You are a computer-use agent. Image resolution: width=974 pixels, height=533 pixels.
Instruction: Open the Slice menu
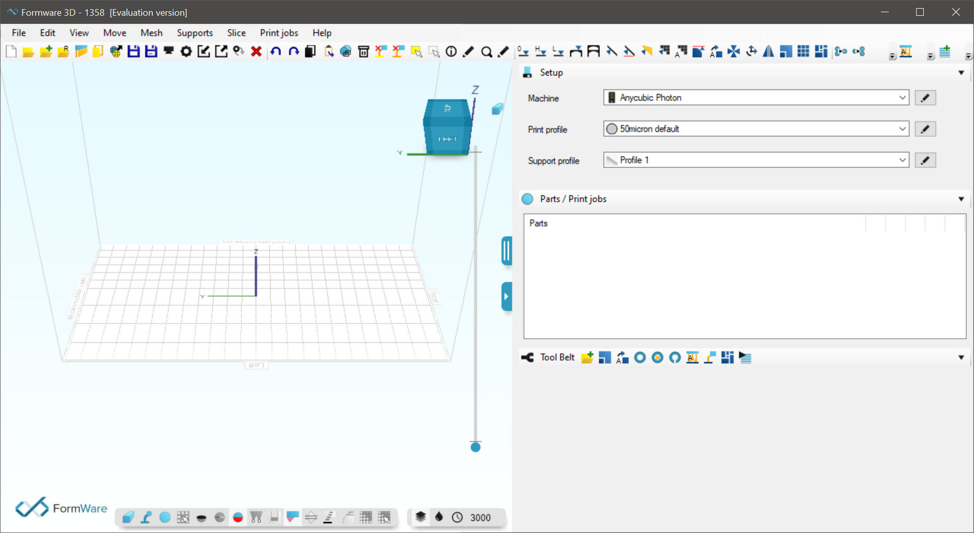236,32
